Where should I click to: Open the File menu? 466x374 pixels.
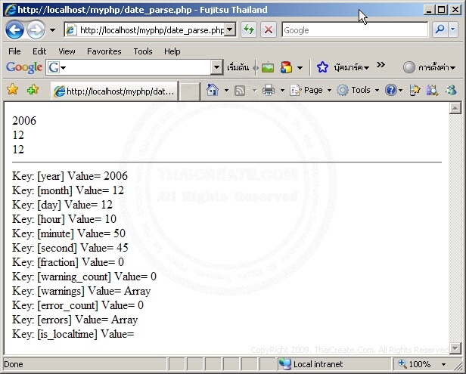click(14, 51)
